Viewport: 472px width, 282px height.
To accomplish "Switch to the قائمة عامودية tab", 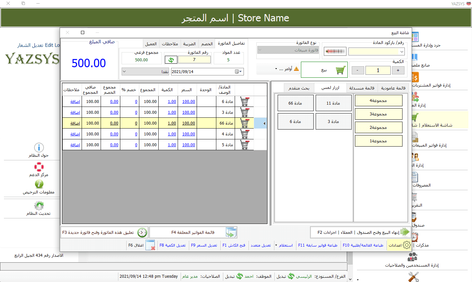I will click(393, 88).
